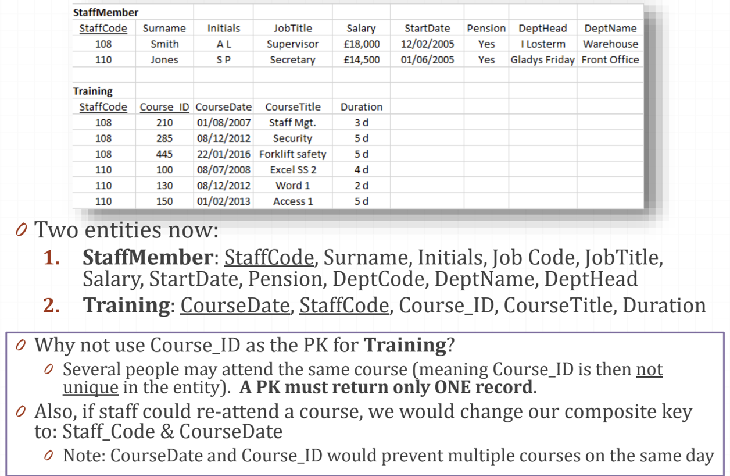Image resolution: width=730 pixels, height=476 pixels.
Task: Click the Forklift safety course title cell
Action: pyautogui.click(x=292, y=154)
